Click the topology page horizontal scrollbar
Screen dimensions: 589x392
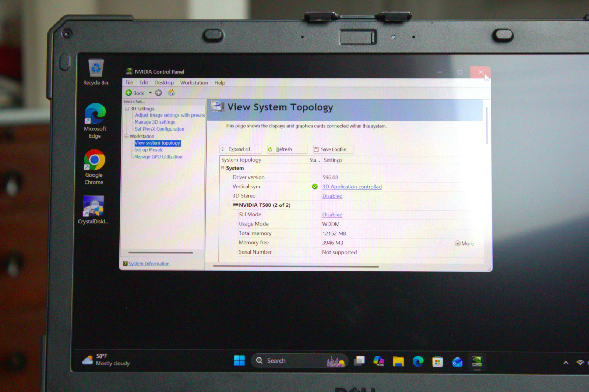pos(296,266)
